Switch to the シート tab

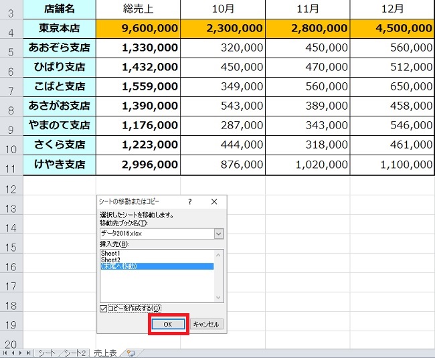(x=47, y=353)
